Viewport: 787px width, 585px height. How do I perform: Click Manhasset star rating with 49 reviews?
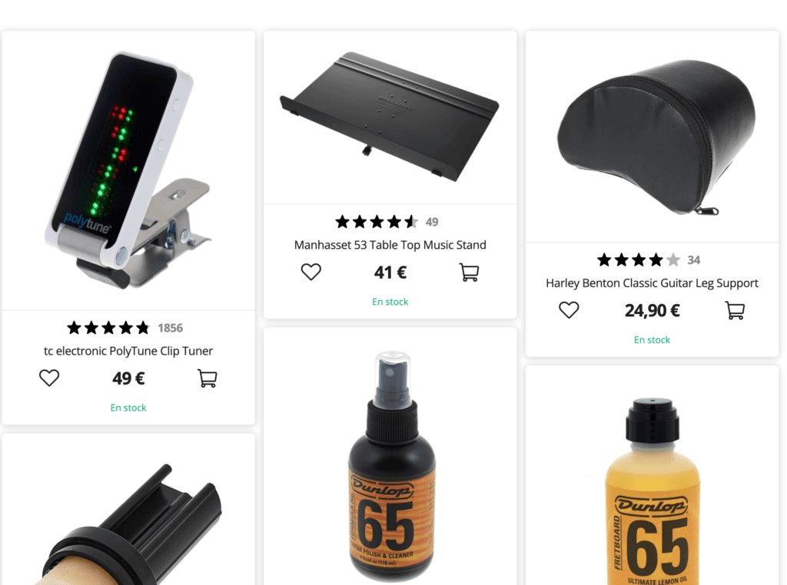click(387, 222)
